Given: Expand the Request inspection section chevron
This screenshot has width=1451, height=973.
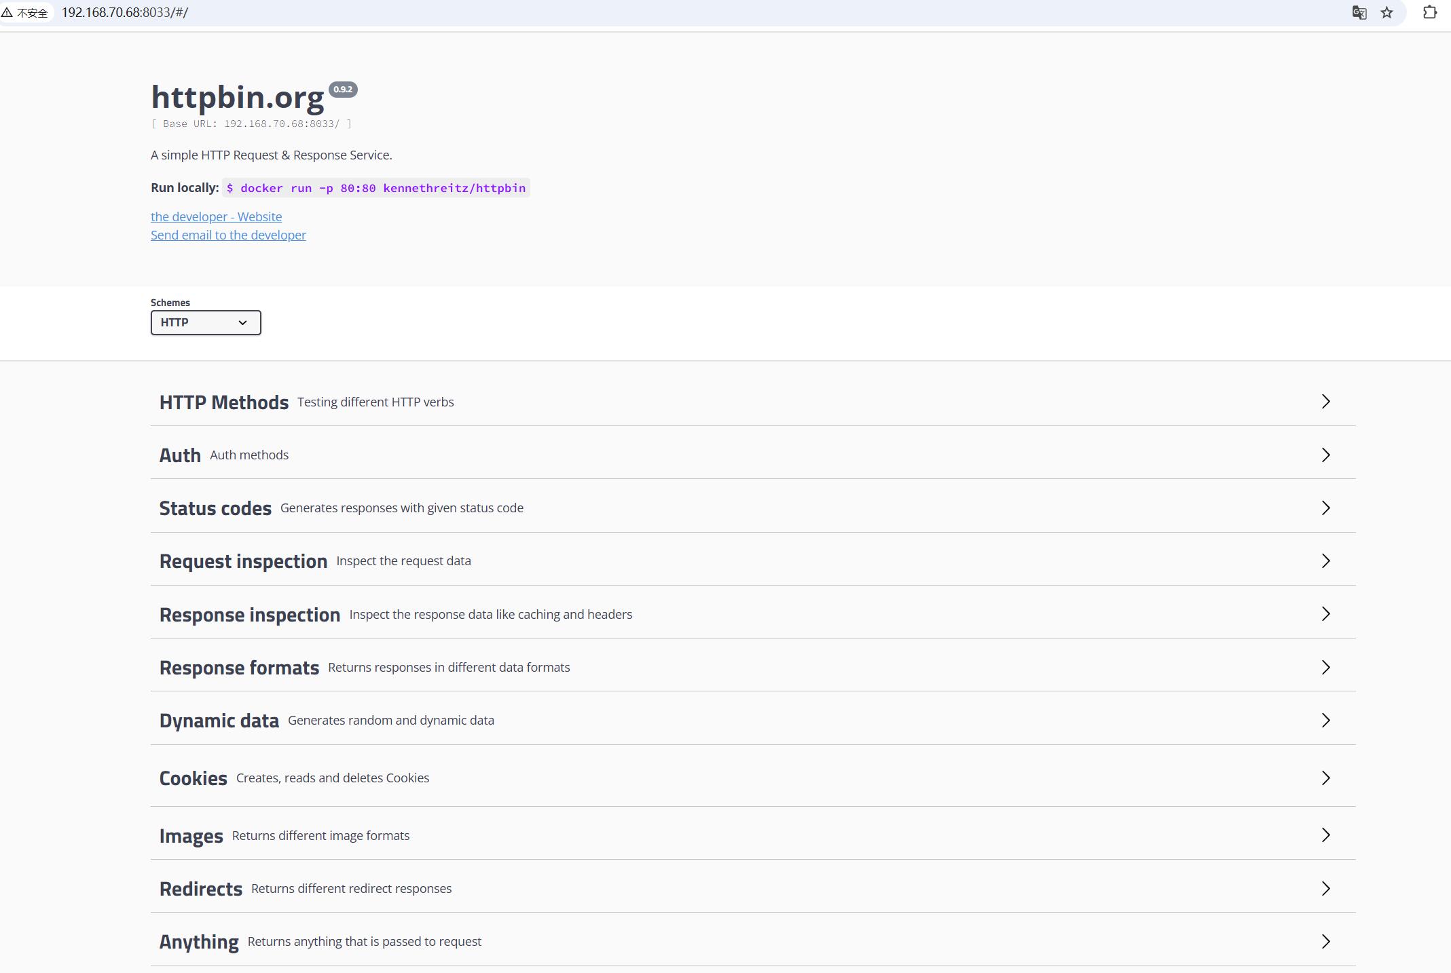Looking at the screenshot, I should 1325,560.
